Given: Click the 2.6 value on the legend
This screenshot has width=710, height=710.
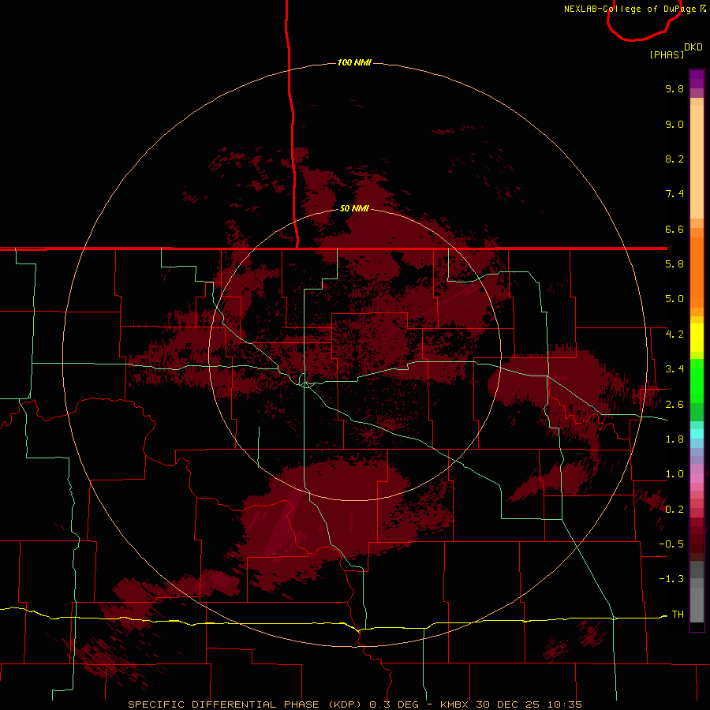Looking at the screenshot, I should (674, 405).
